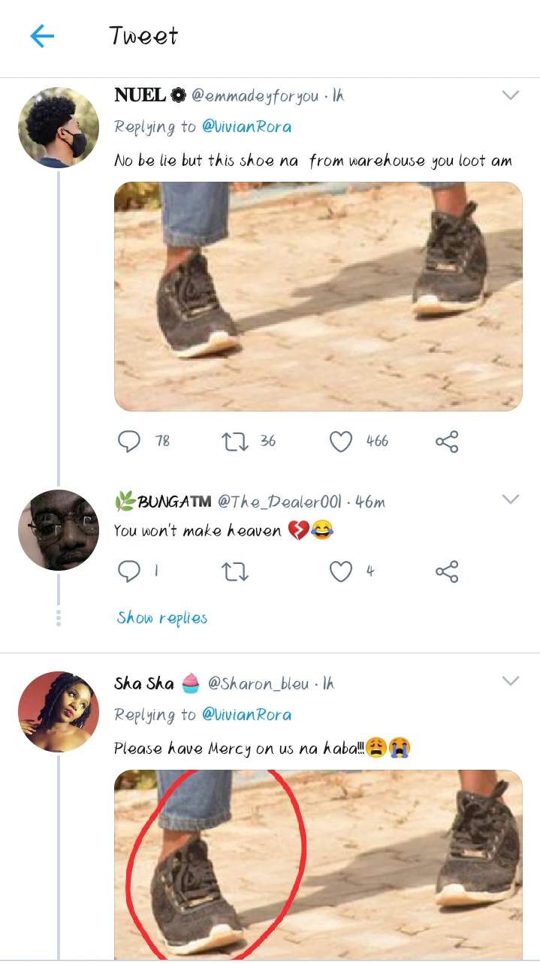Open options chevron on BUNGA's tweet
Image resolution: width=540 pixels, height=965 pixels.
tap(511, 499)
